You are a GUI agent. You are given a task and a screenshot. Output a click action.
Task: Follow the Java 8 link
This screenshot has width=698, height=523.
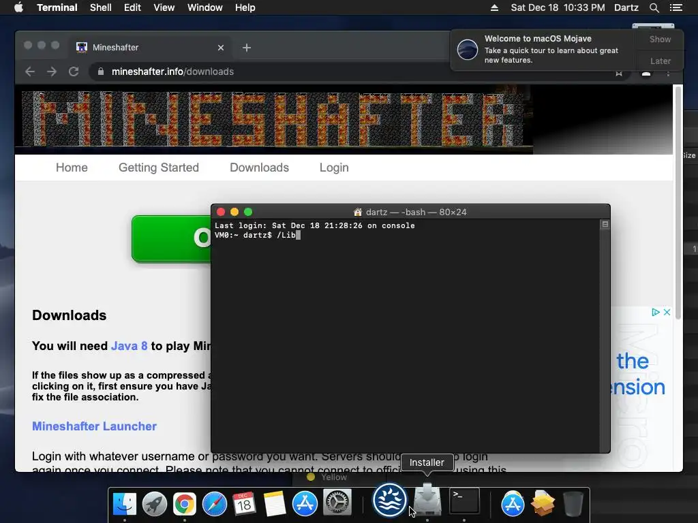coord(129,346)
